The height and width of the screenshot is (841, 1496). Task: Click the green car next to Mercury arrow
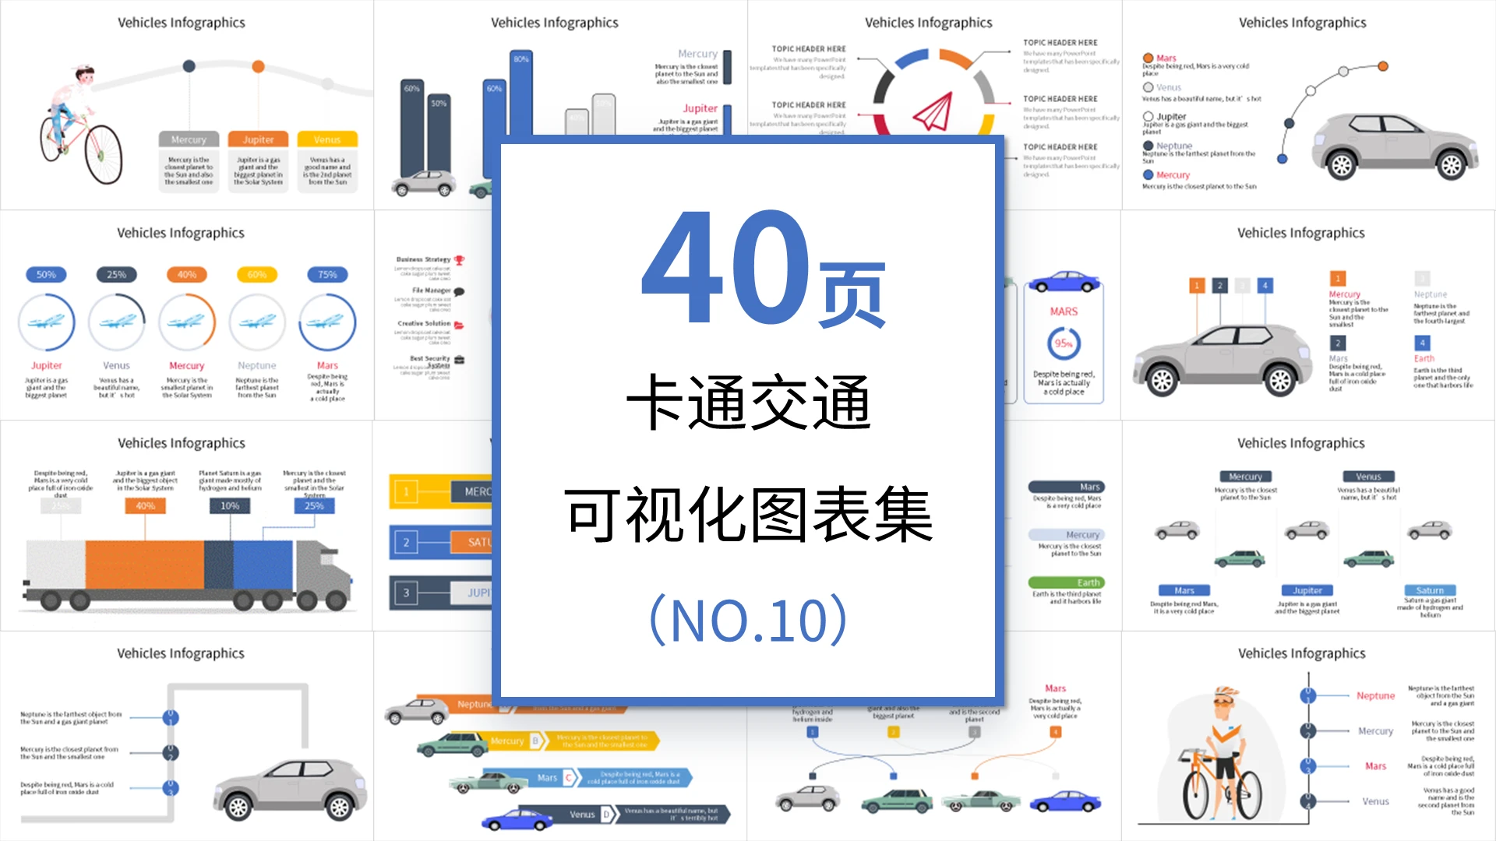point(452,745)
